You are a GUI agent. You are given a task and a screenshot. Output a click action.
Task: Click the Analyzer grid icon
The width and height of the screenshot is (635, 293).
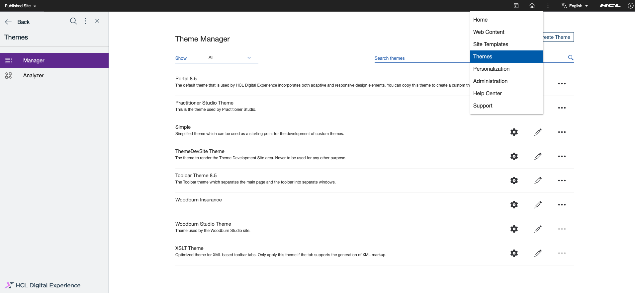click(x=9, y=75)
